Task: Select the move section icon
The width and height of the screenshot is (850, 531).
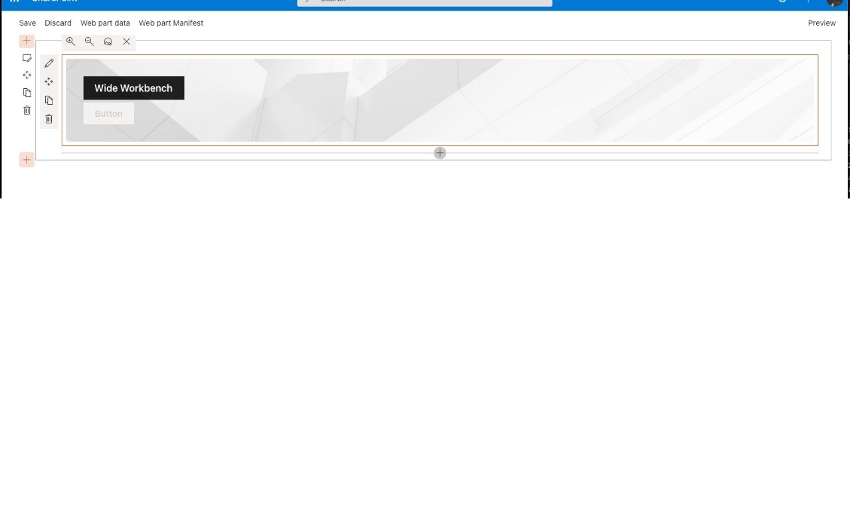Action: point(27,76)
